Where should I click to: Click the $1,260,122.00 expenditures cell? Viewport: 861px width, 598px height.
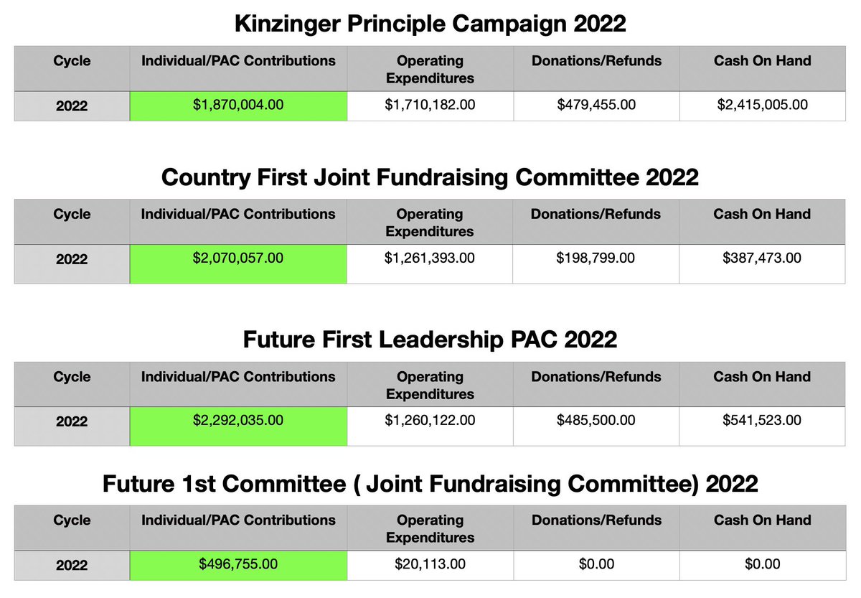430,421
